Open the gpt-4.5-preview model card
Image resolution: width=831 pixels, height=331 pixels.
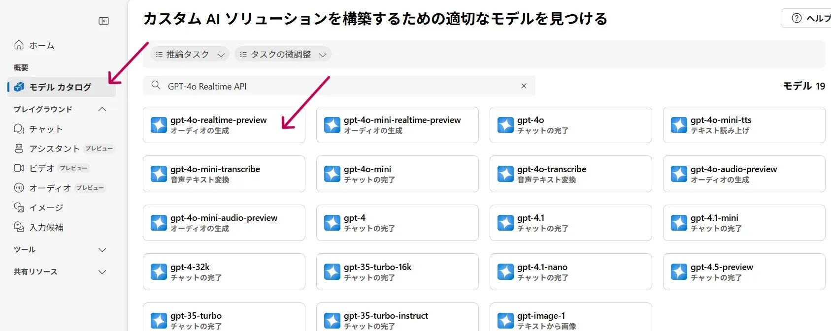pyautogui.click(x=744, y=272)
